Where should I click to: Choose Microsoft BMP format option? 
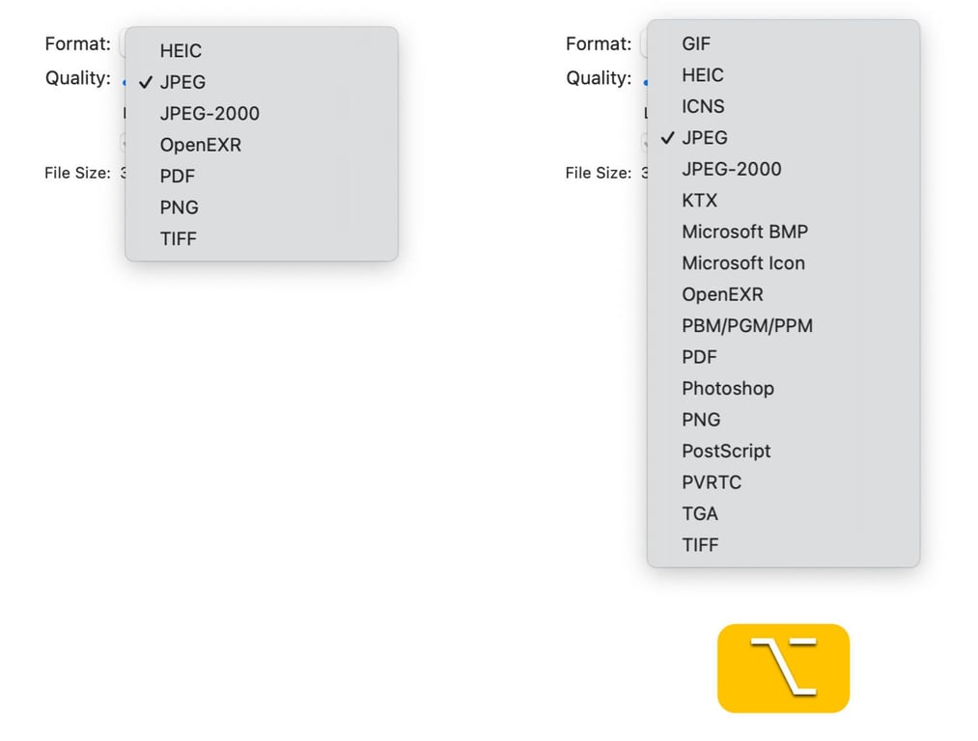pyautogui.click(x=783, y=232)
